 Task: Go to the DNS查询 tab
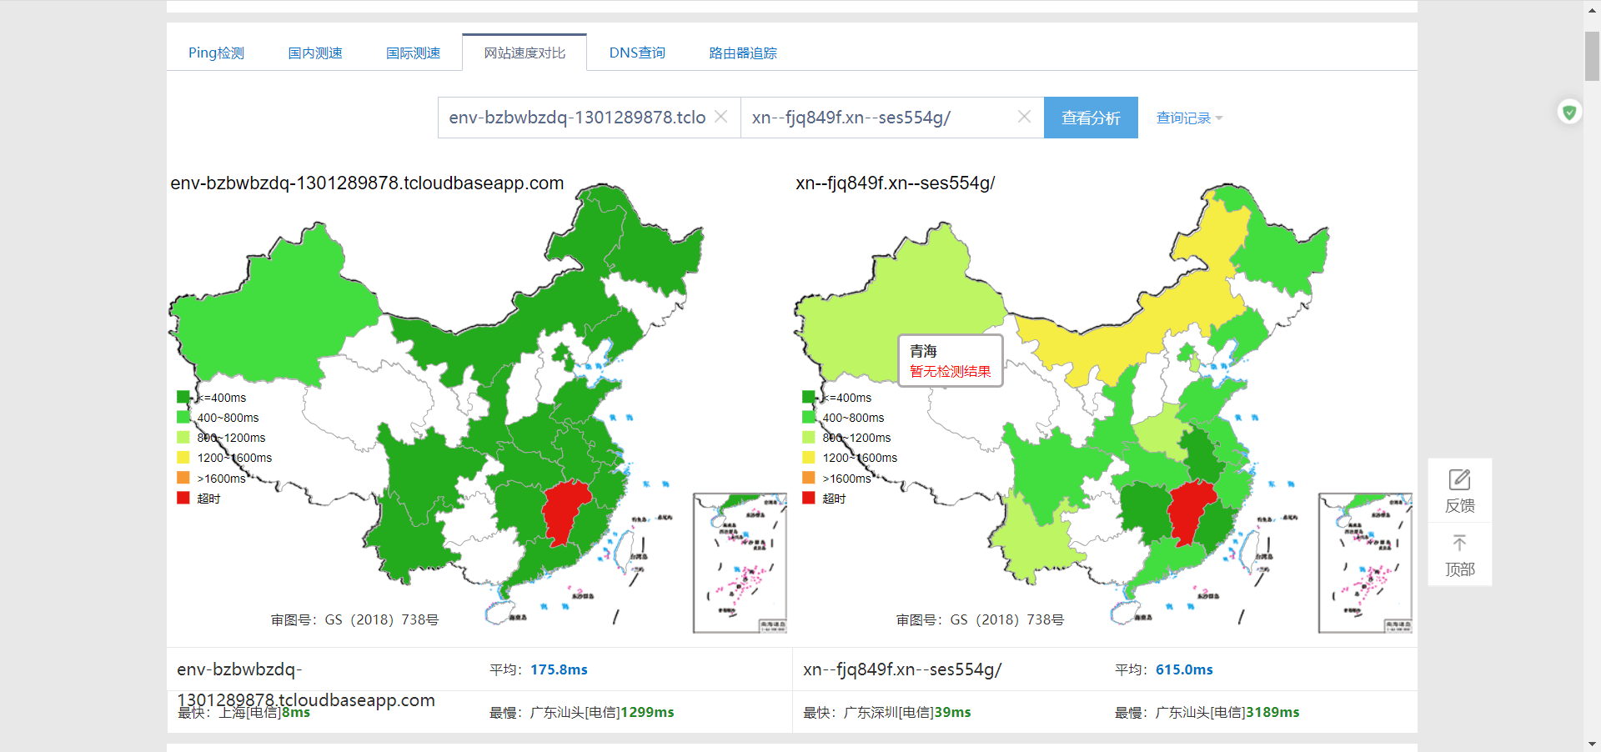click(637, 53)
